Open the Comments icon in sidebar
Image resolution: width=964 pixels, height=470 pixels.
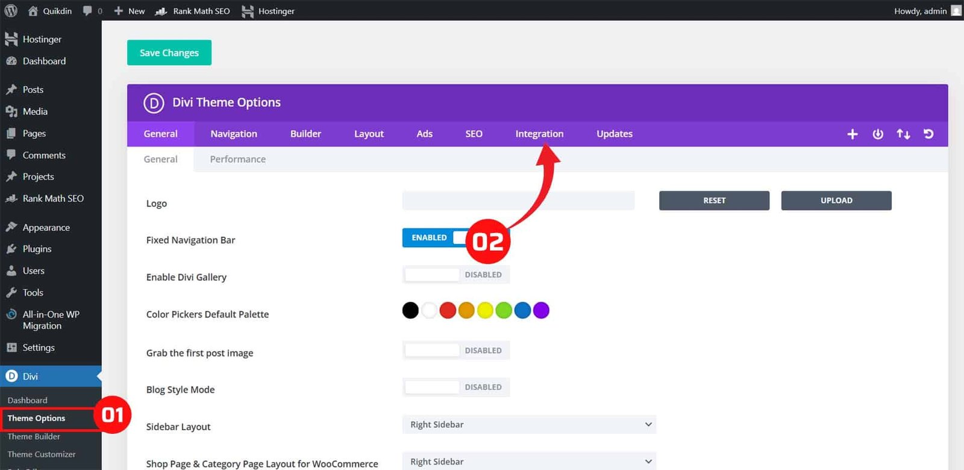tap(11, 155)
